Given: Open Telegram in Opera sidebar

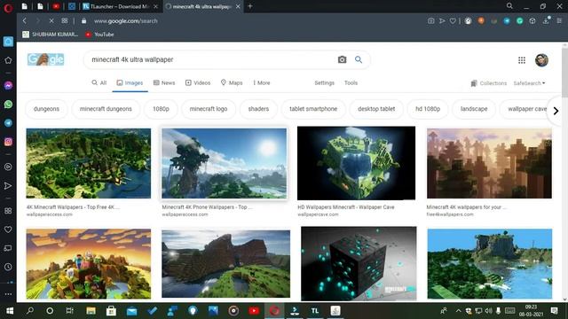Looking at the screenshot, I should pos(8,123).
